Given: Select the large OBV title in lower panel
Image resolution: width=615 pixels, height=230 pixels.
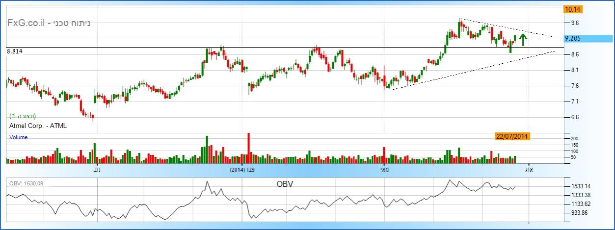Looking at the screenshot, I should (285, 184).
